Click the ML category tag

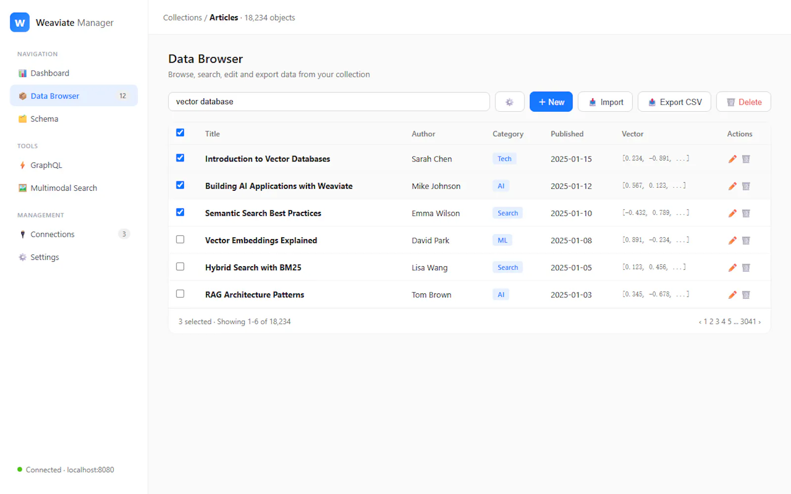click(x=502, y=240)
